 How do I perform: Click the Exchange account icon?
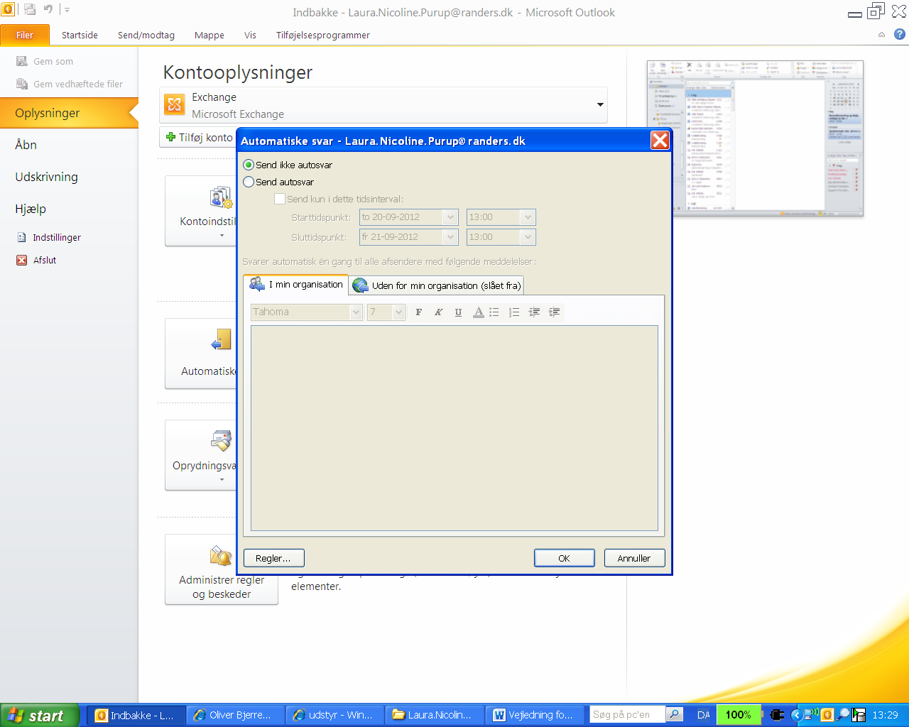coord(174,105)
